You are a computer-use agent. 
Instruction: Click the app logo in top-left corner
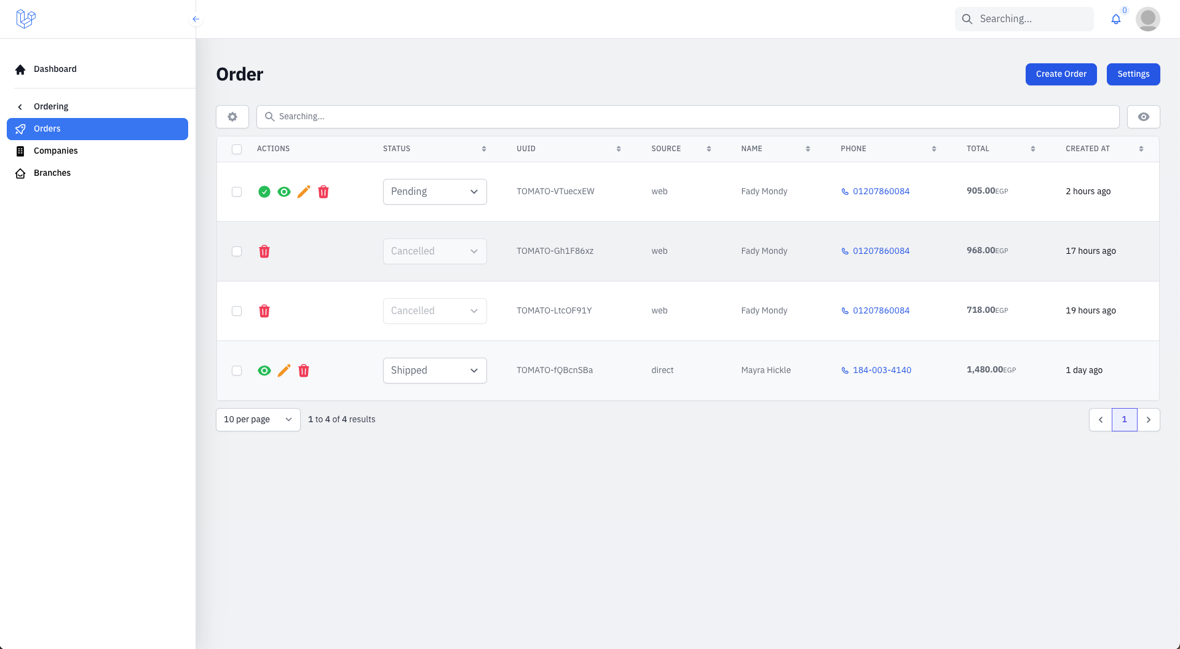26,19
